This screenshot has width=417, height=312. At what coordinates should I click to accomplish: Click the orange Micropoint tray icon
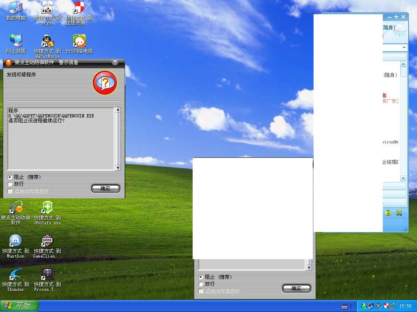point(393,306)
